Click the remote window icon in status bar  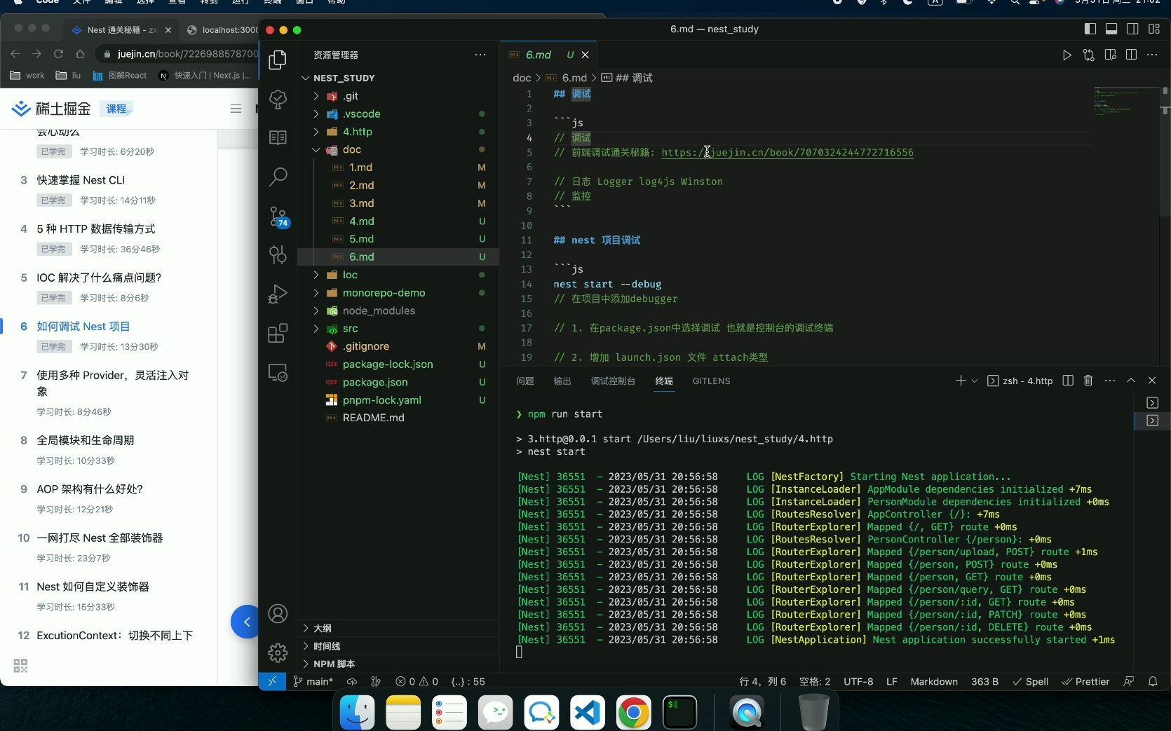[272, 681]
